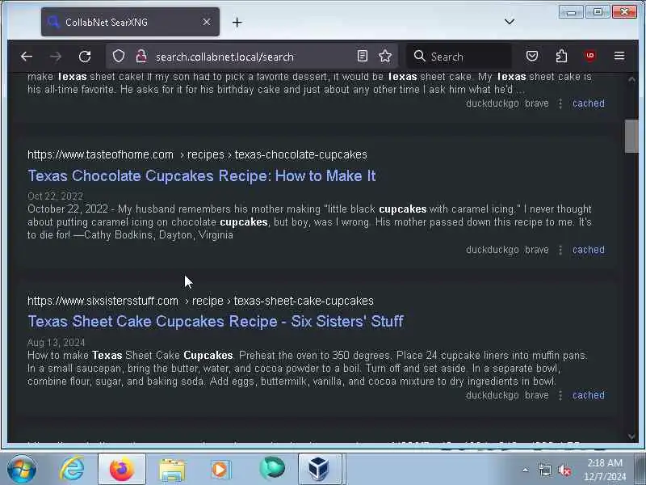The image size is (646, 485).
Task: Click the Firefox taskbar icon
Action: pos(122,469)
